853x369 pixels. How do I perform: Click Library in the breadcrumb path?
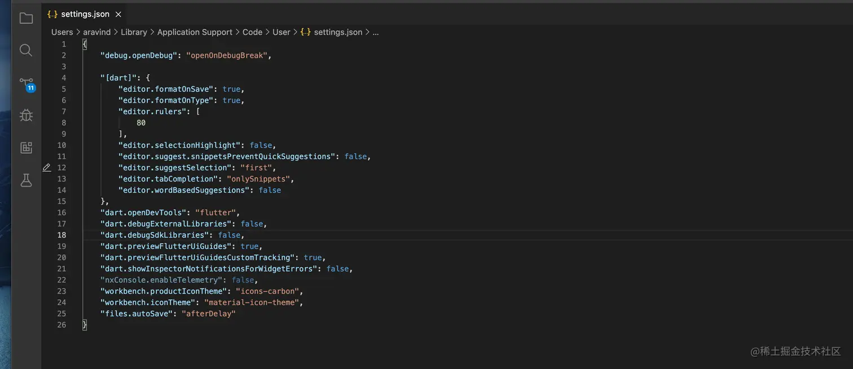coord(134,32)
